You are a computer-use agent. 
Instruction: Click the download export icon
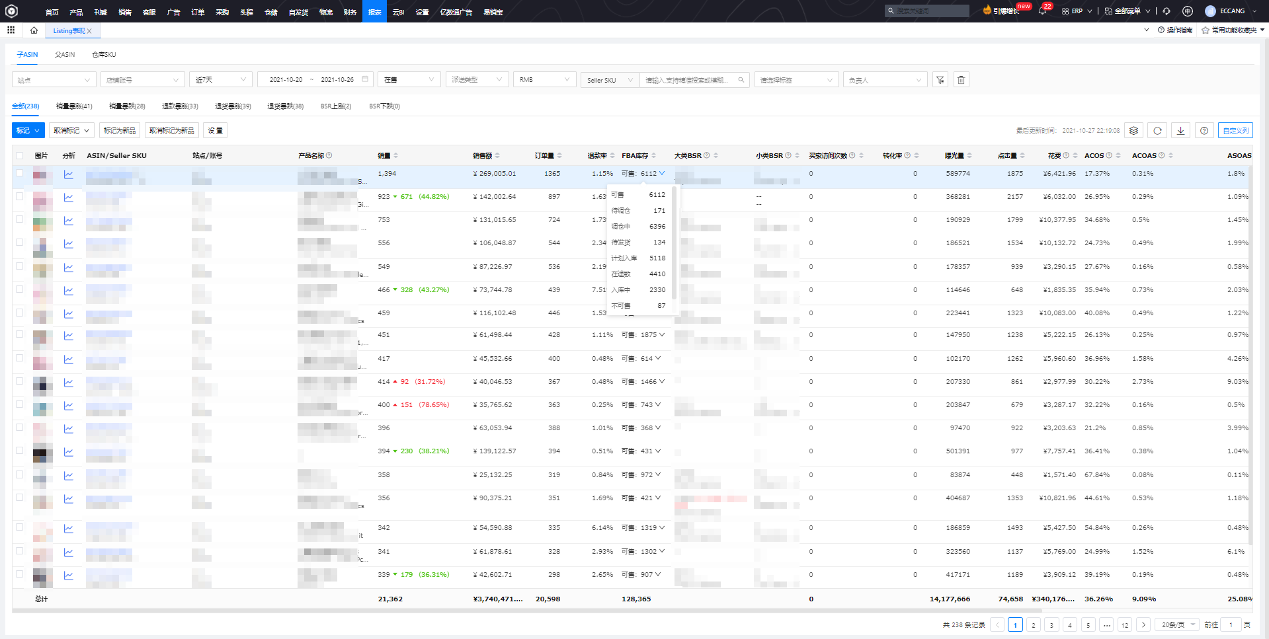[1180, 131]
